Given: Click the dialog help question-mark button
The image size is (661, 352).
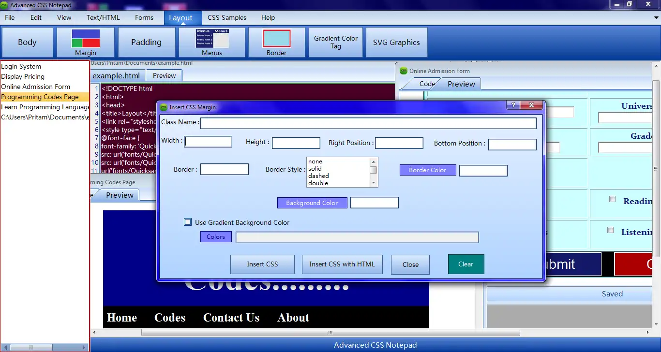Looking at the screenshot, I should coord(512,105).
